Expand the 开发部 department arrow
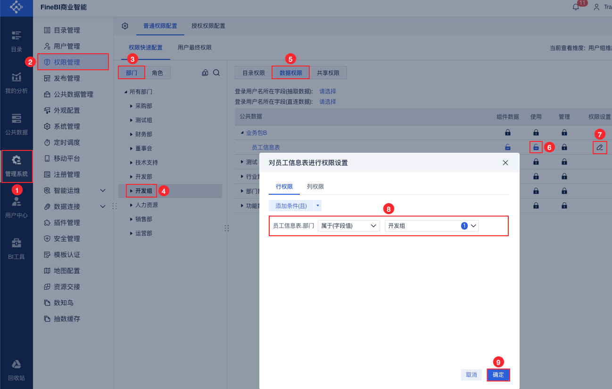Image resolution: width=612 pixels, height=389 pixels. (x=132, y=177)
